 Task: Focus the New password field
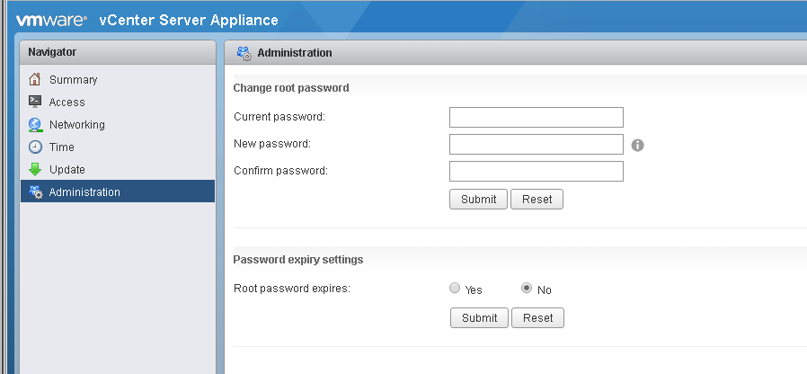pos(537,144)
